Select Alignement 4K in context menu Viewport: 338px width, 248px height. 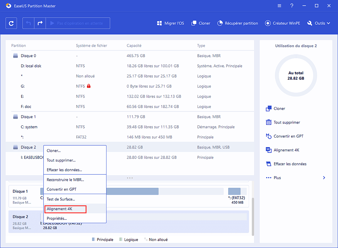75,209
